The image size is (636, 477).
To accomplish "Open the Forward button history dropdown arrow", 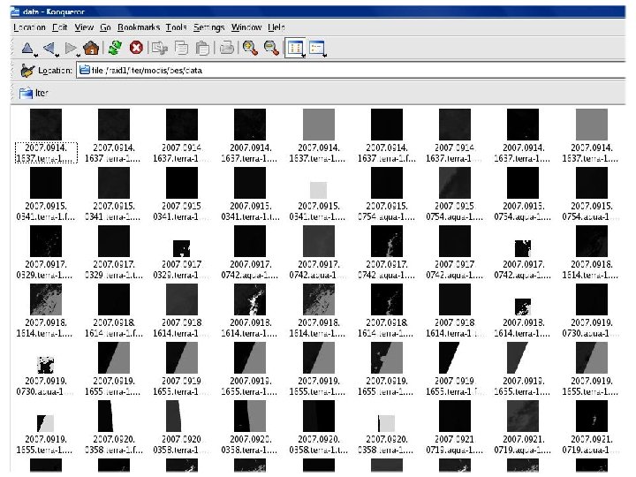I will (x=79, y=55).
